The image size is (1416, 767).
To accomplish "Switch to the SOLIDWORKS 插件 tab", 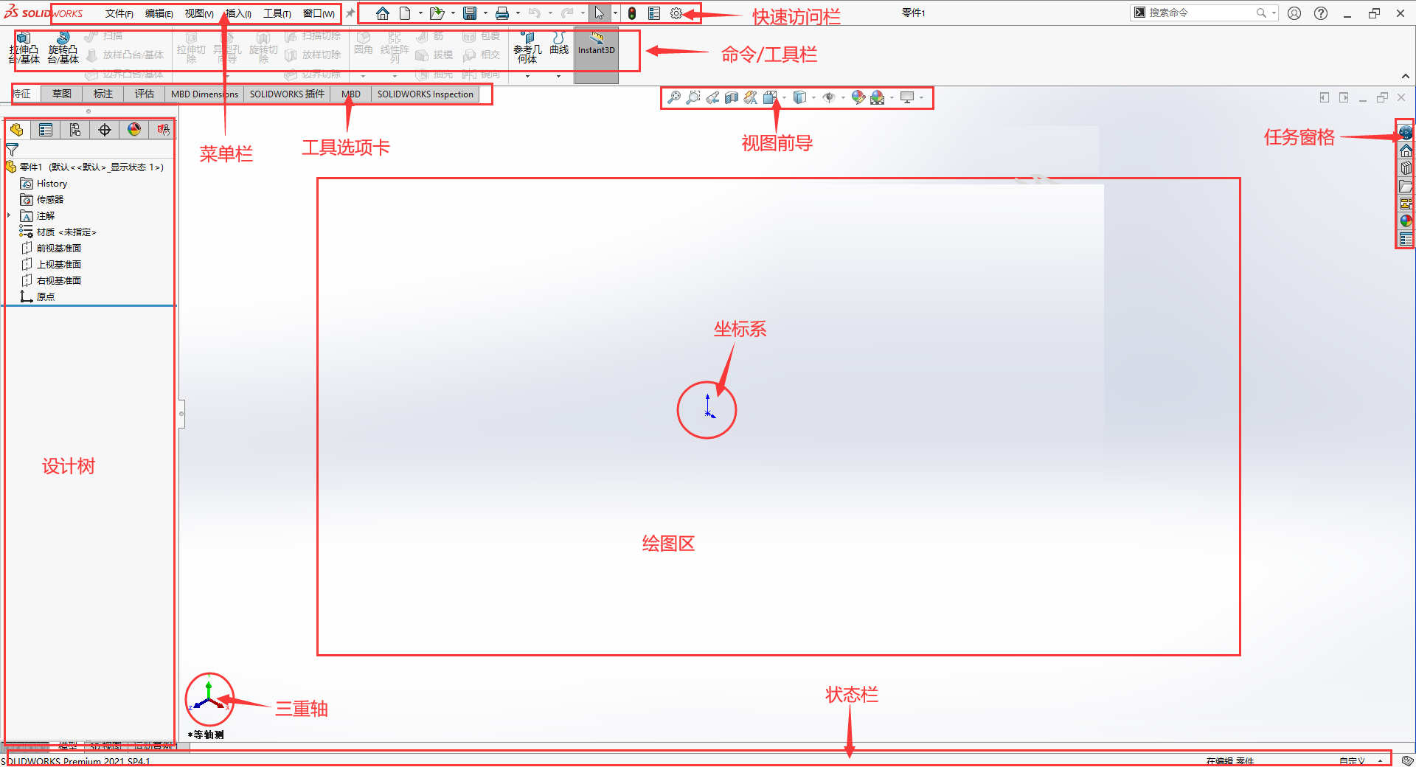I will coord(287,94).
